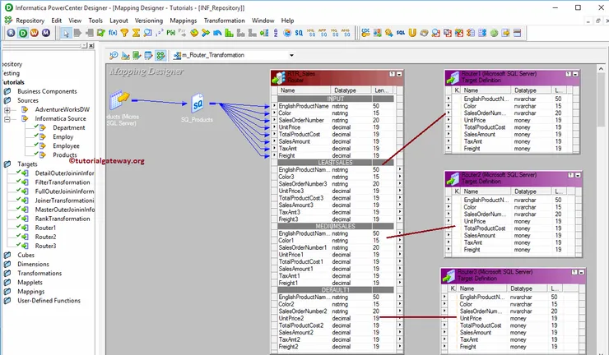Select Router1 in Targets tree
Viewport: 609px width, 355px height.
tap(45, 228)
